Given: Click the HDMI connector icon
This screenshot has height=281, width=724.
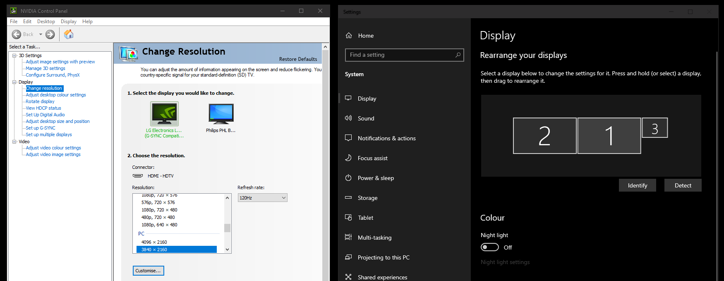Looking at the screenshot, I should (x=138, y=176).
